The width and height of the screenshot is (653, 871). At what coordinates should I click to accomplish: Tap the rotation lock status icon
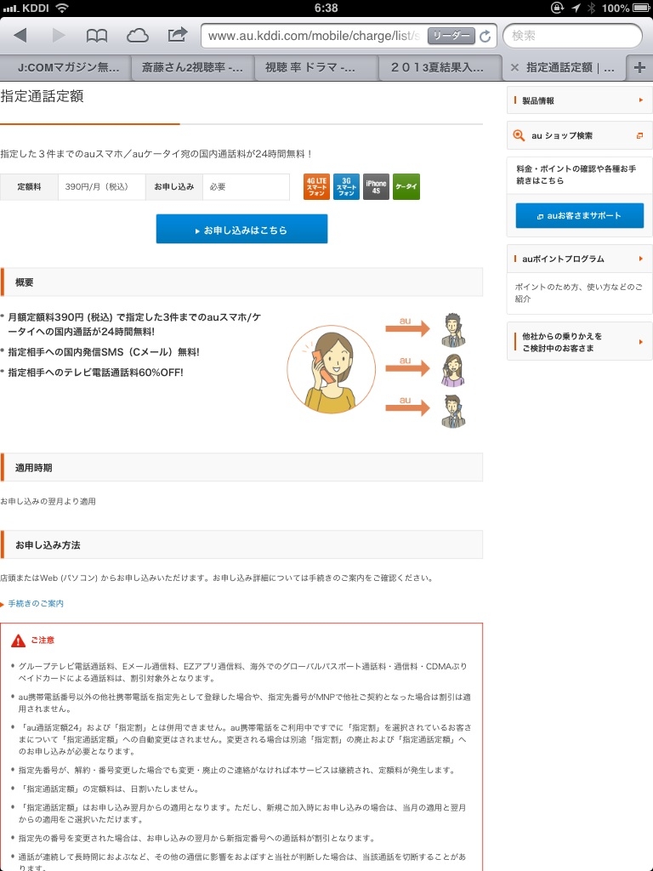coord(557,8)
